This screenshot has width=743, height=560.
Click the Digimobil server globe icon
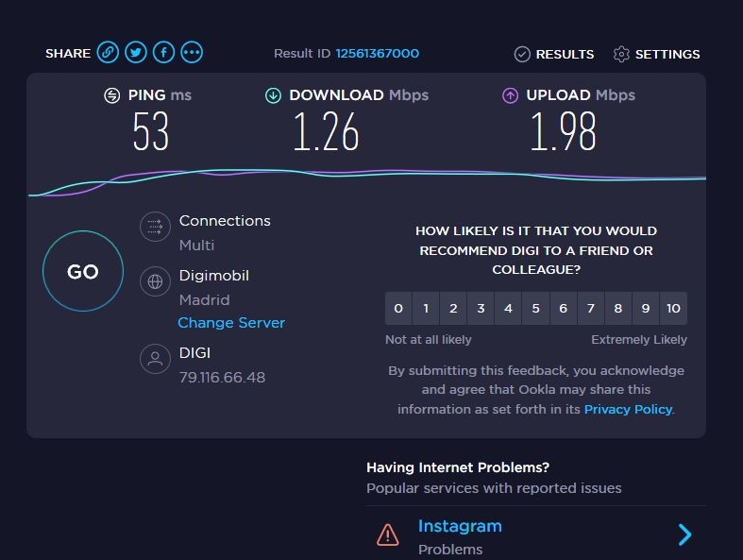[153, 281]
